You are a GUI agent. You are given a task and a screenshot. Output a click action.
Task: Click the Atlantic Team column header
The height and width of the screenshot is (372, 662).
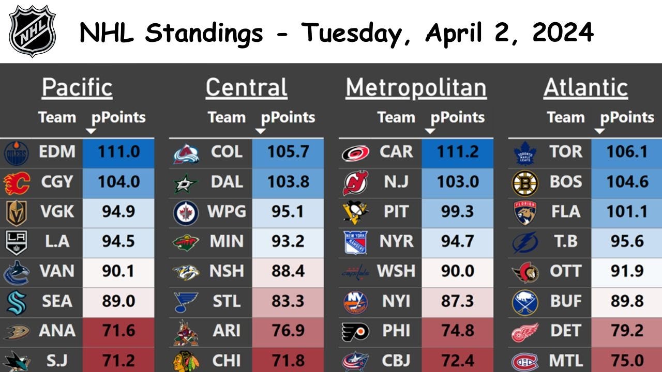tap(566, 117)
